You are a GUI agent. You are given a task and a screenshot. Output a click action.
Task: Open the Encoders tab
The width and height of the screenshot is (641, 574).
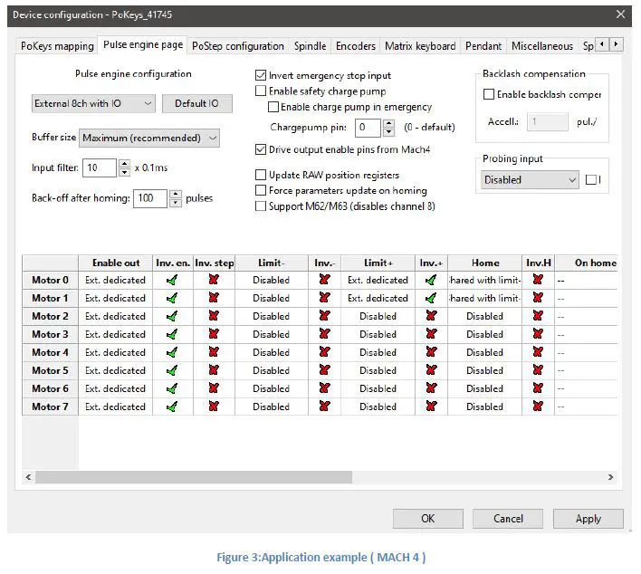coord(356,46)
